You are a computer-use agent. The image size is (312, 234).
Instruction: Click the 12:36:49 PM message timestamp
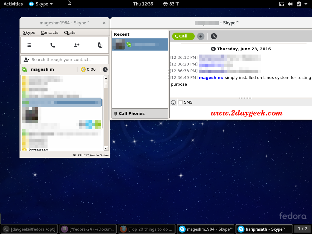tap(184, 78)
